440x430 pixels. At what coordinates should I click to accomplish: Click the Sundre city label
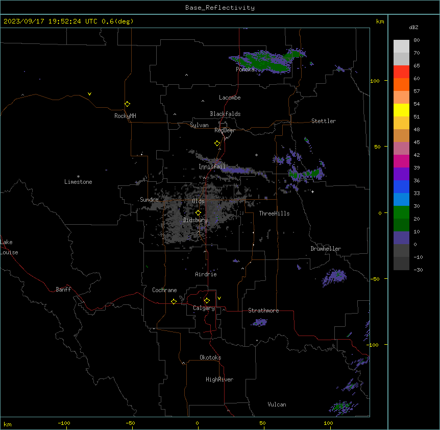click(x=149, y=200)
